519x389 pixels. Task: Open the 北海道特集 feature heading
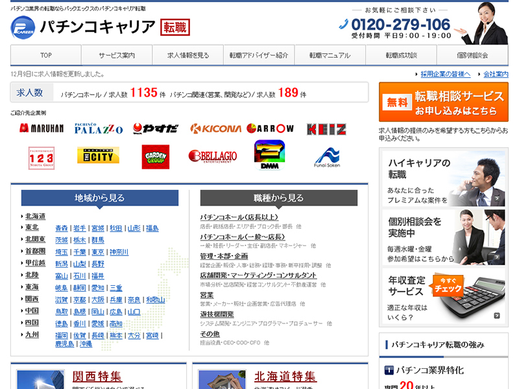tap(285, 377)
